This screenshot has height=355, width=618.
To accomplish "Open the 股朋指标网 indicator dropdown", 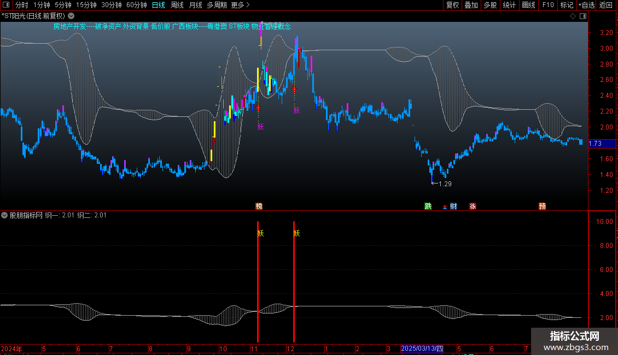I will coord(4,215).
